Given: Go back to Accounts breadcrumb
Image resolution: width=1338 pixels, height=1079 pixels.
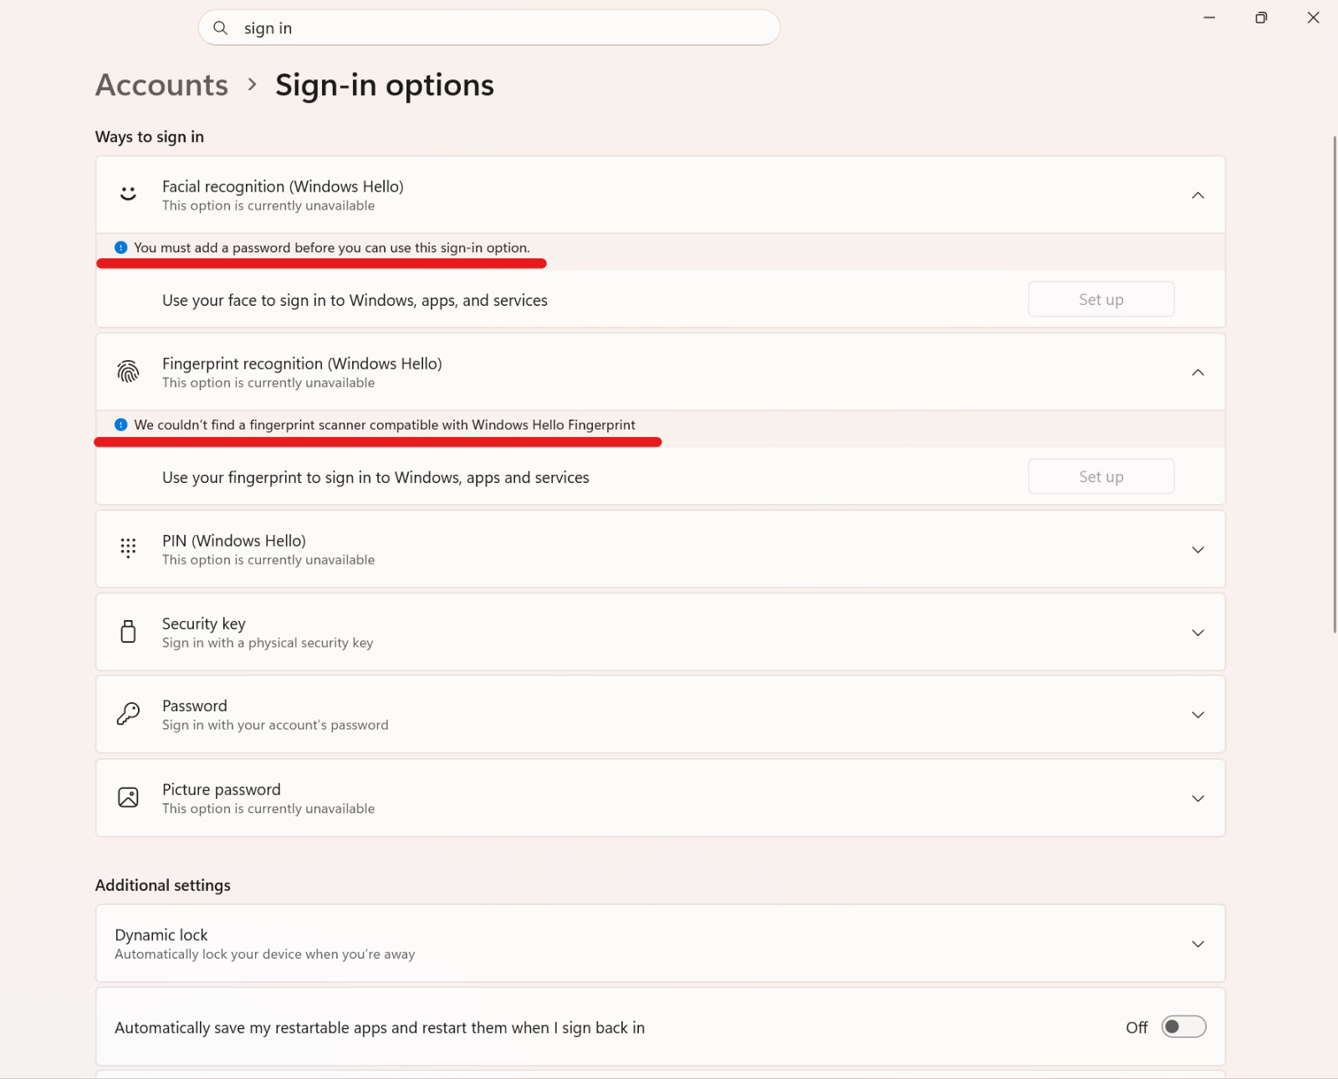Looking at the screenshot, I should click(x=161, y=85).
